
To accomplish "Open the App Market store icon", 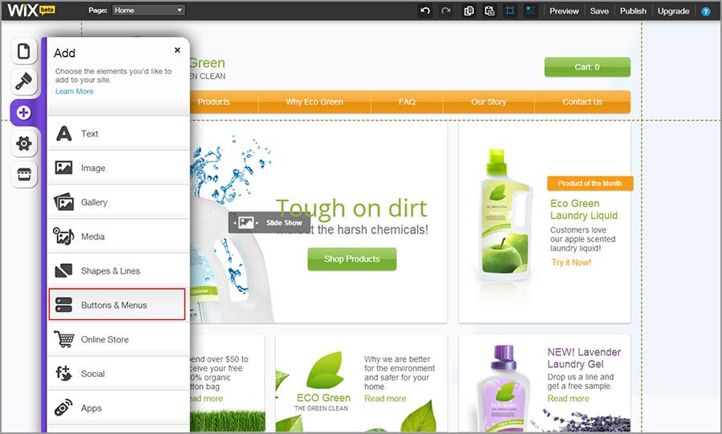I will pyautogui.click(x=23, y=174).
